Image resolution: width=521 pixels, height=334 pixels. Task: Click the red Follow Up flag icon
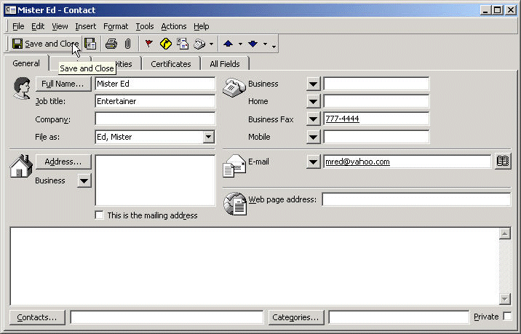click(148, 44)
